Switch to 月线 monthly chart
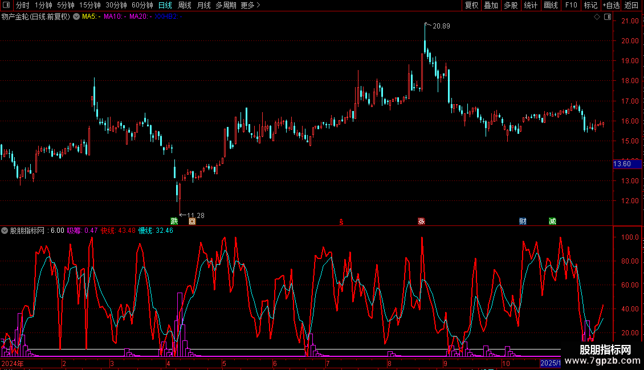644x370 pixels. pos(203,5)
